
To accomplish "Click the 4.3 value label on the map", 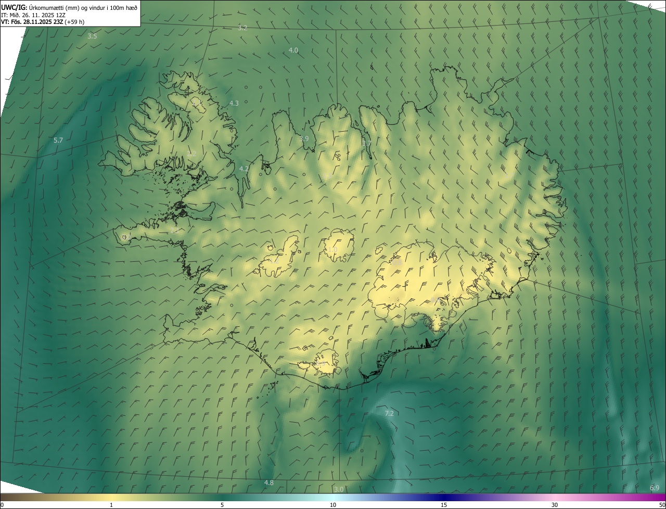I will tap(234, 103).
